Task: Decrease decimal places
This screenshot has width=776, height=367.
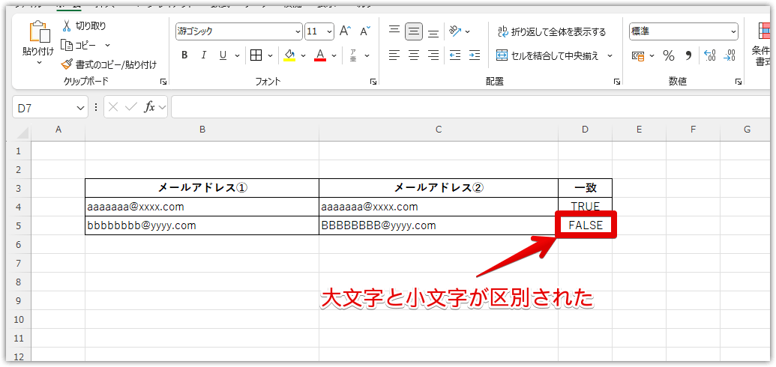Action: [x=729, y=55]
